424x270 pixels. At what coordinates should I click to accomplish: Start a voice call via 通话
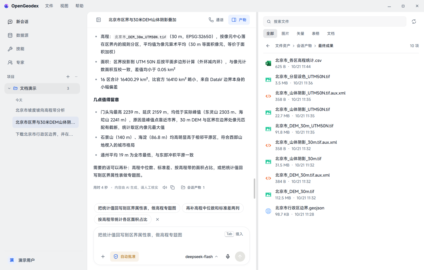tap(216, 20)
